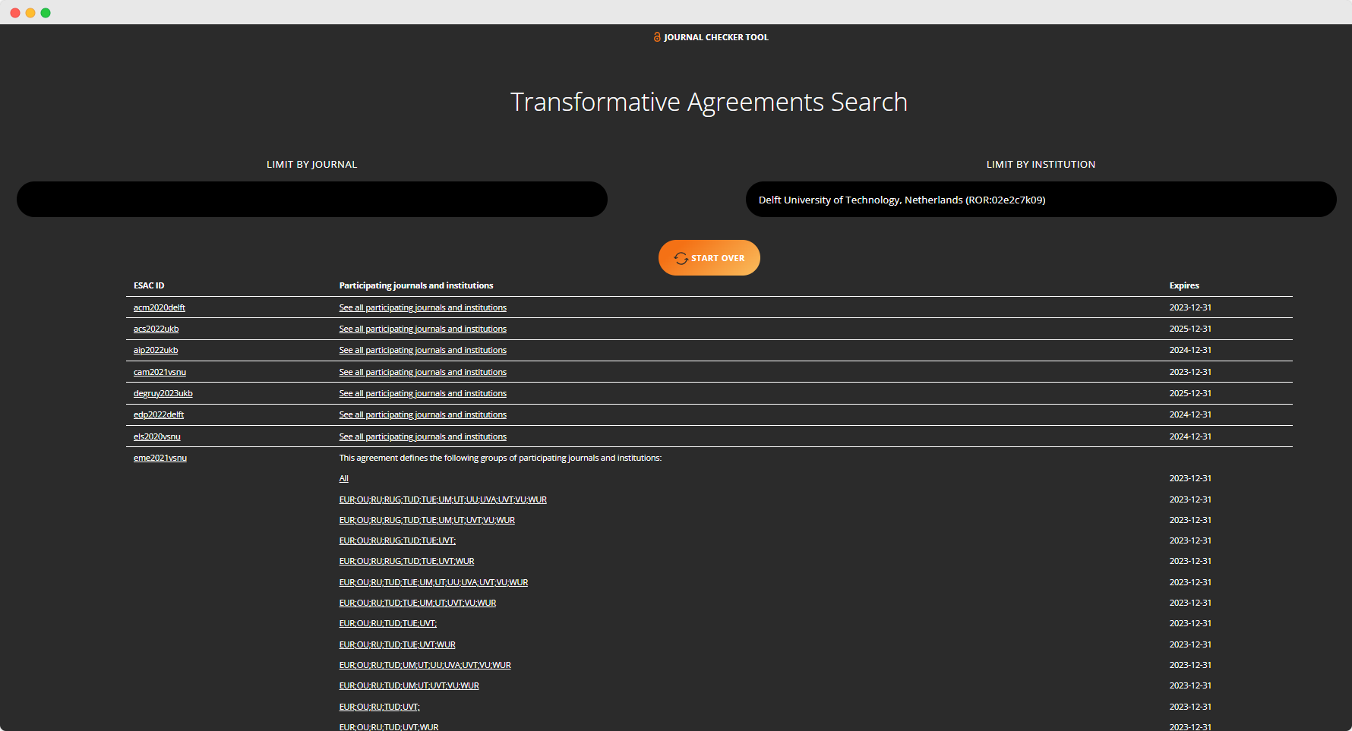Image resolution: width=1352 pixels, height=731 pixels.
Task: Open the cam2021vsnu agreement link
Action: pyautogui.click(x=160, y=372)
